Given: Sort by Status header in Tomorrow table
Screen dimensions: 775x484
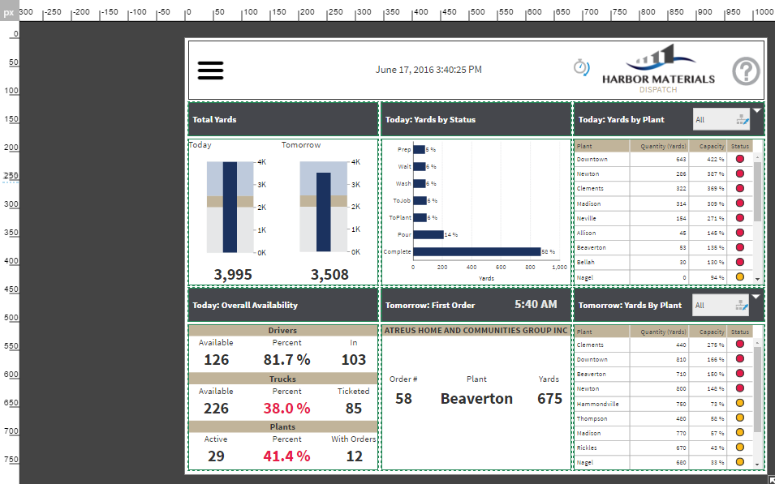Looking at the screenshot, I should click(740, 332).
